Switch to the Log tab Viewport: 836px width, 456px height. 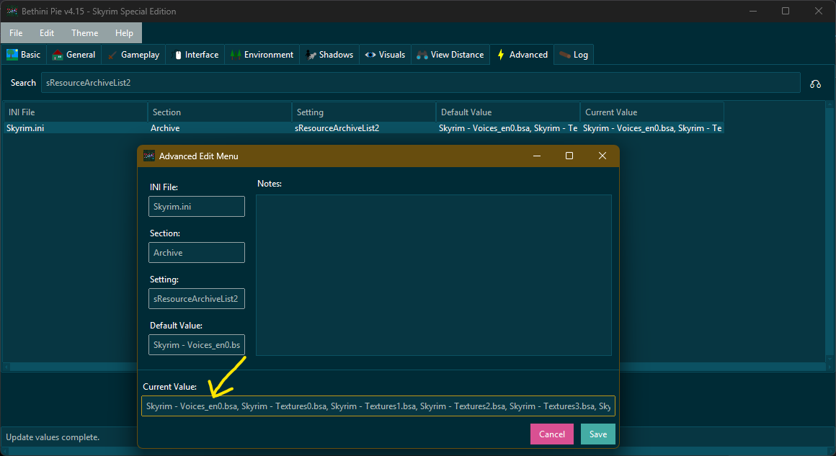[x=574, y=54]
